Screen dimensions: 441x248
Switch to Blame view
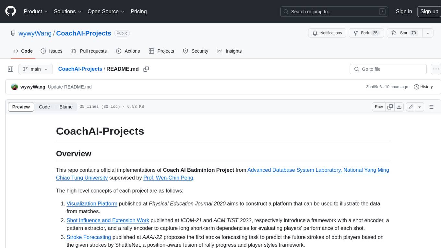66,107
